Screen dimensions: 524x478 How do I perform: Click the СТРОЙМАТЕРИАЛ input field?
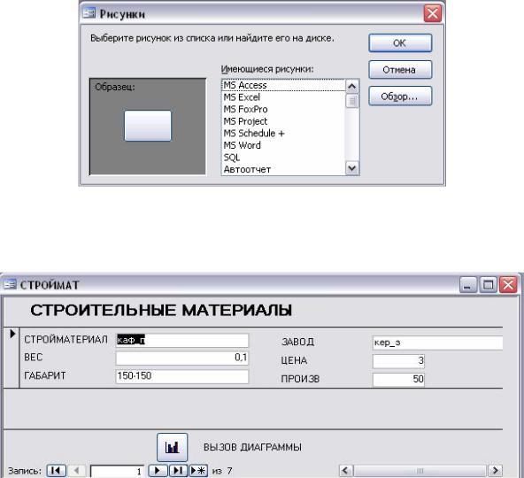(x=182, y=340)
